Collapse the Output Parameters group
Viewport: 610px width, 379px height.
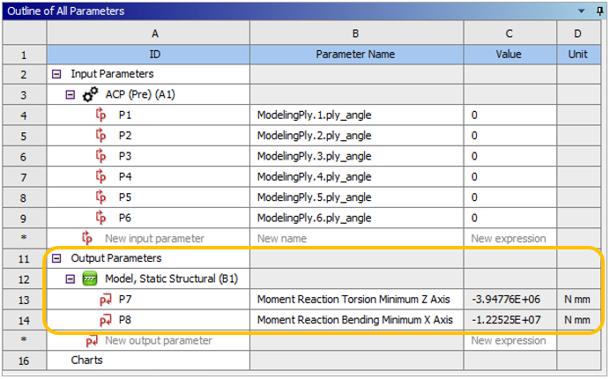57,259
